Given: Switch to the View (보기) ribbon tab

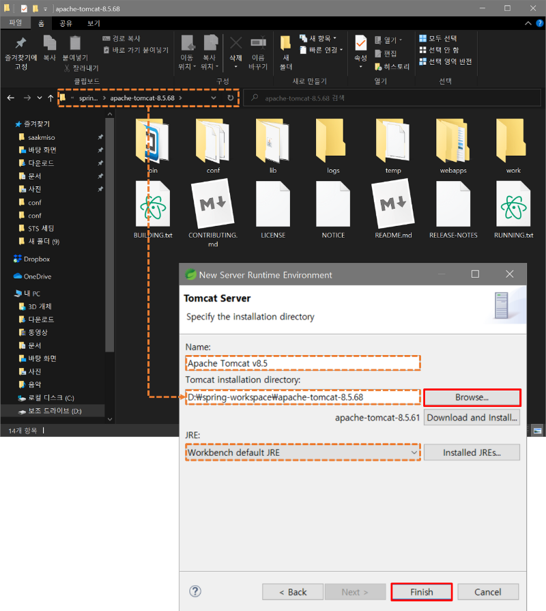Looking at the screenshot, I should click(94, 23).
